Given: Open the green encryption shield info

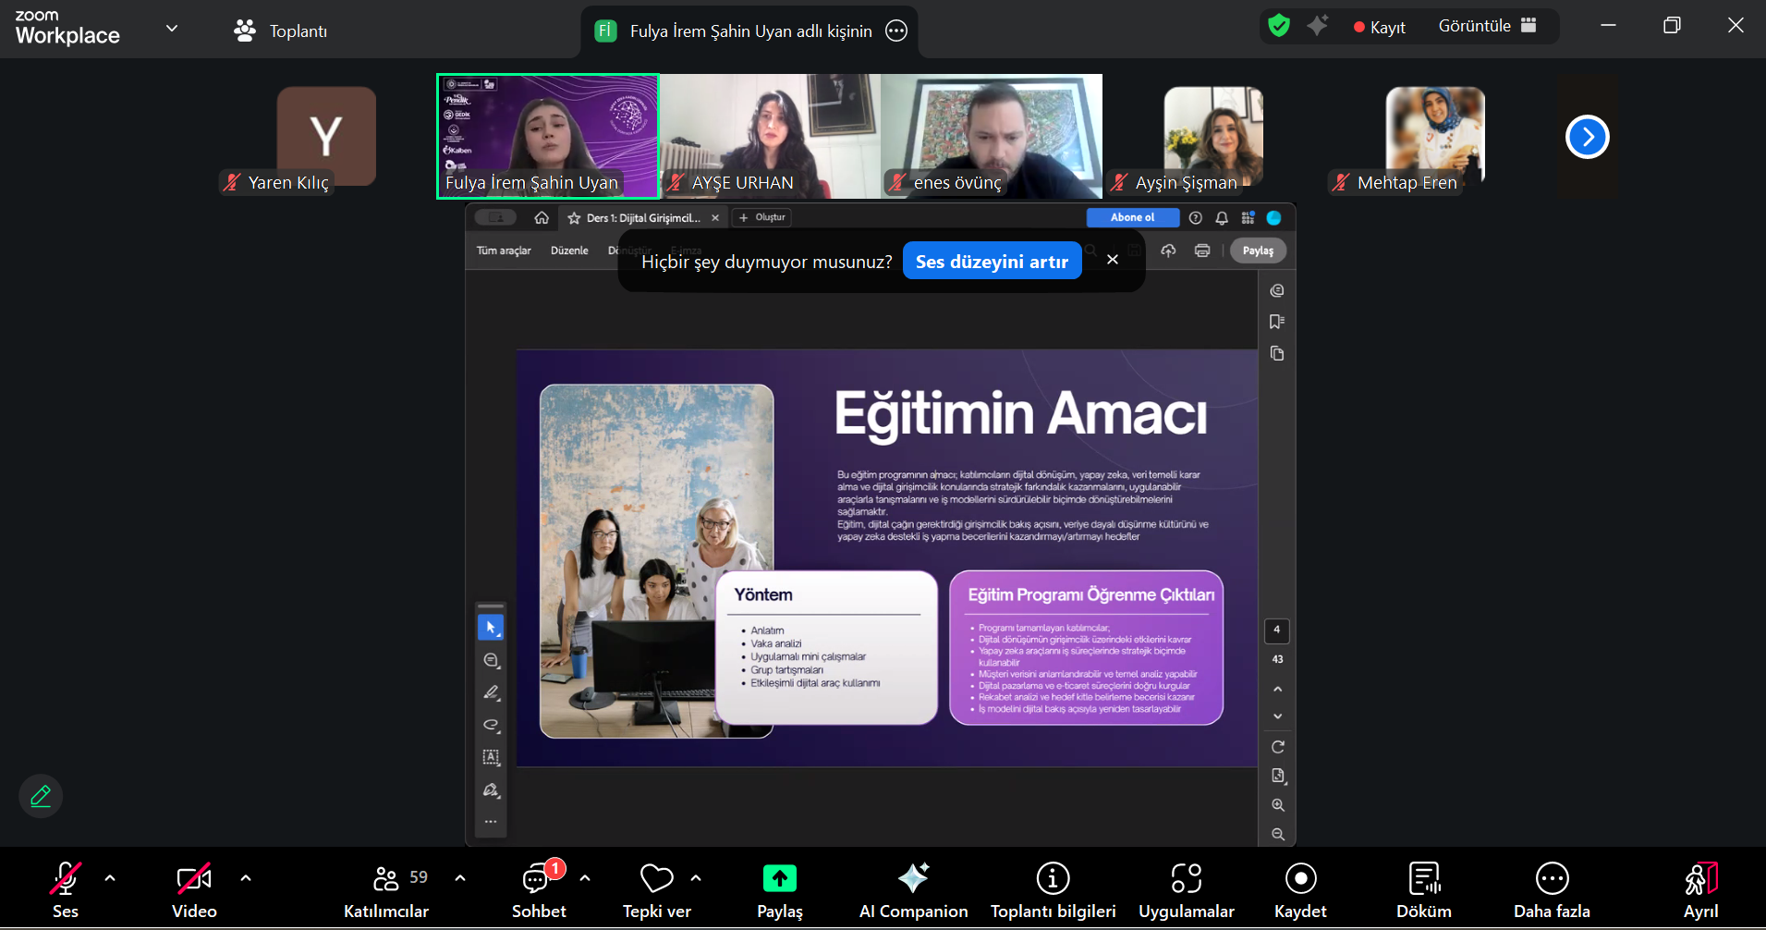Looking at the screenshot, I should (1279, 26).
